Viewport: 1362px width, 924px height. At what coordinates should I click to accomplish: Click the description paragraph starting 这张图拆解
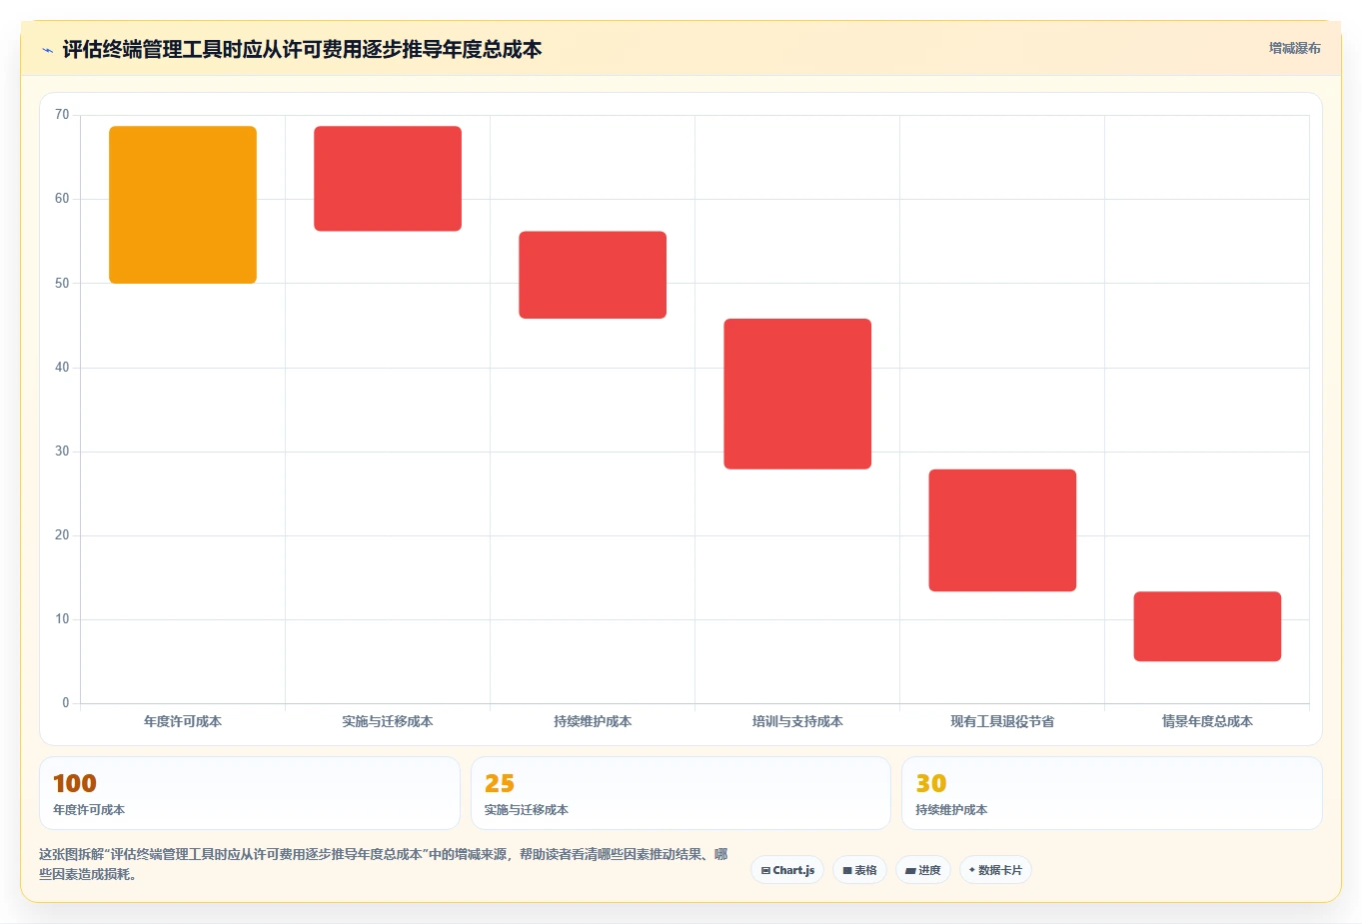click(x=384, y=864)
